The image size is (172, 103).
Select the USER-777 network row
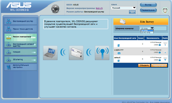pos(141,51)
